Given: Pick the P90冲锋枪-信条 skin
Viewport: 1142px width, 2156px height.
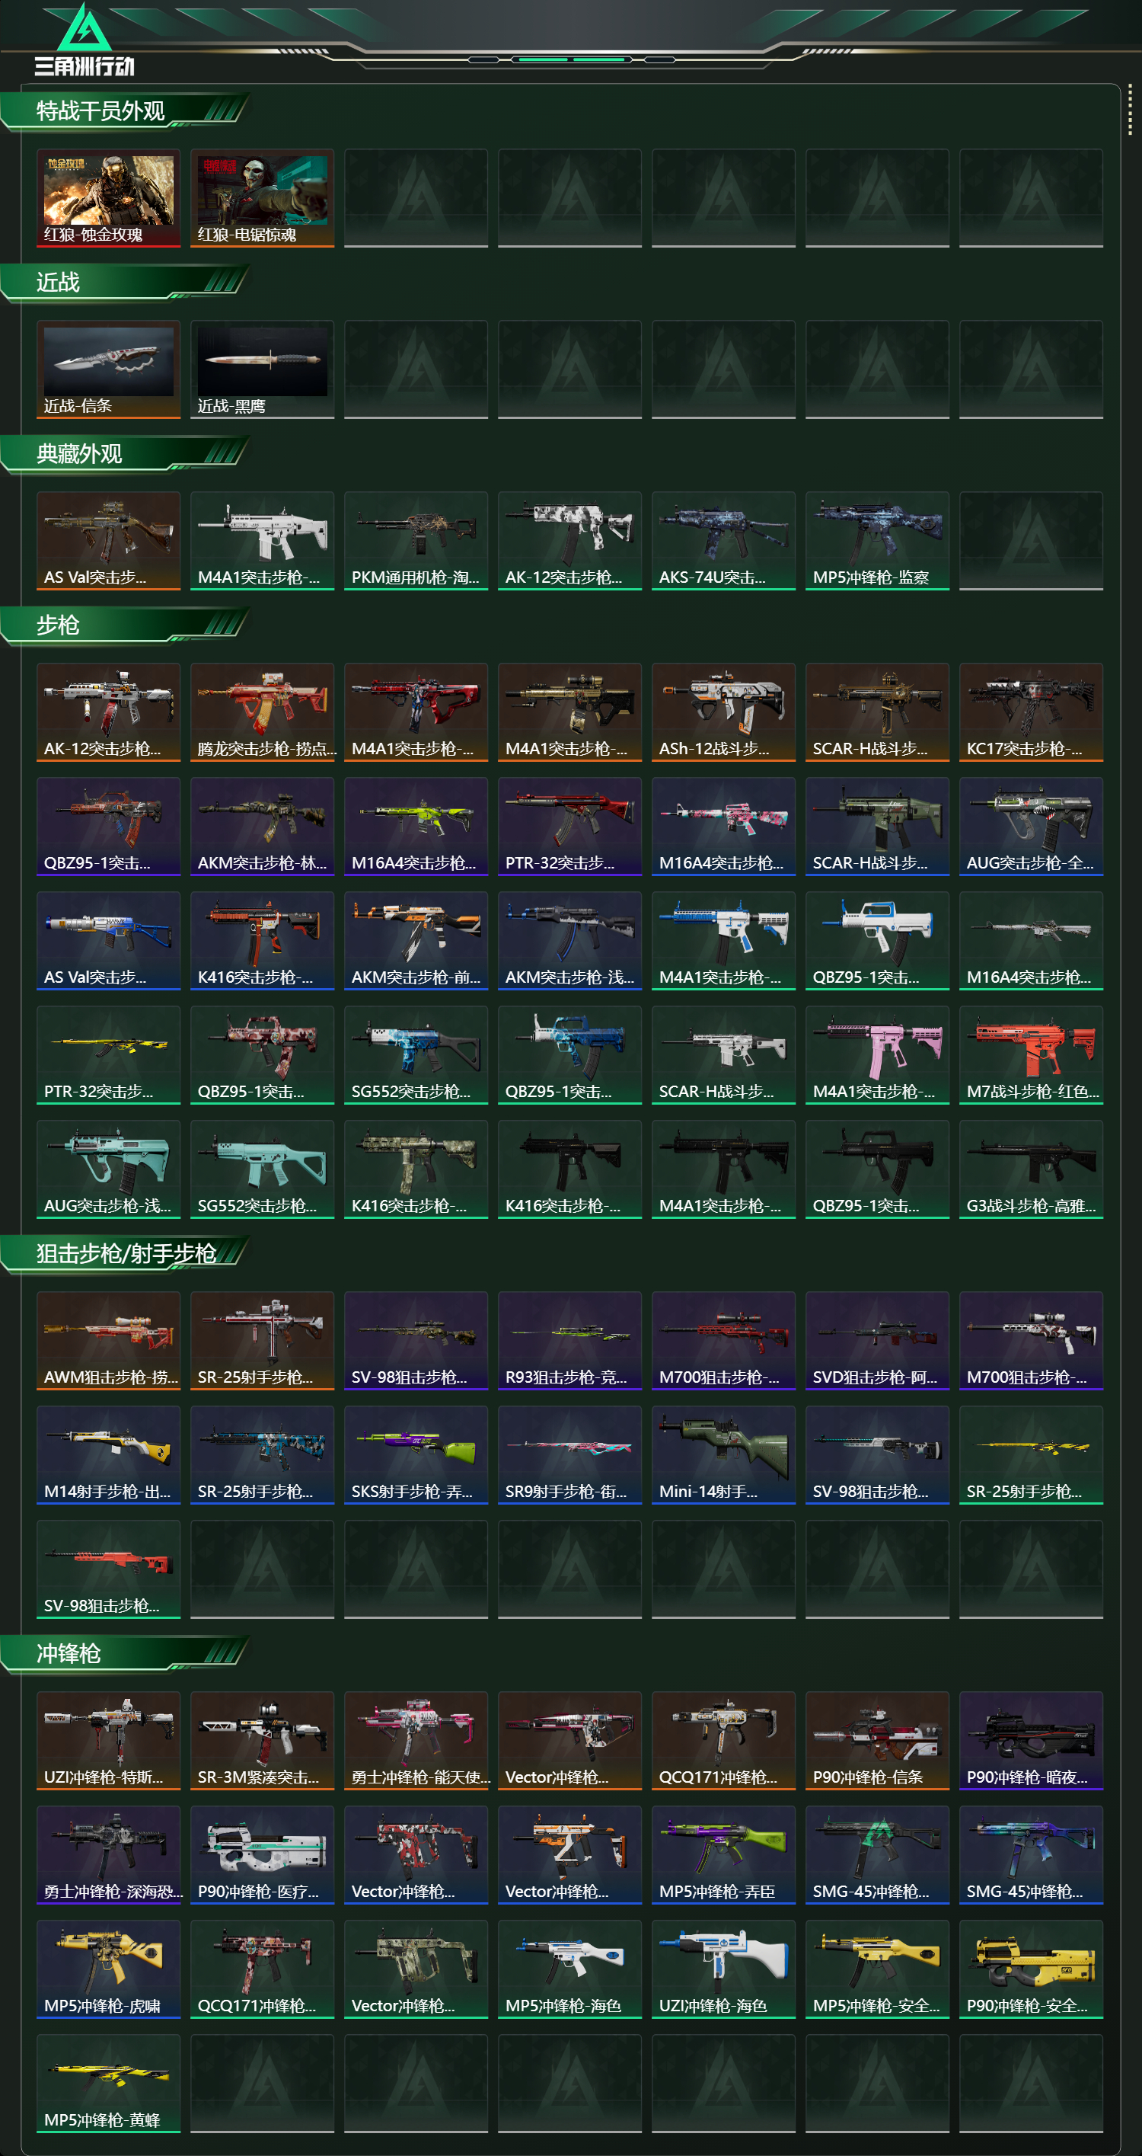Looking at the screenshot, I should point(878,1741).
